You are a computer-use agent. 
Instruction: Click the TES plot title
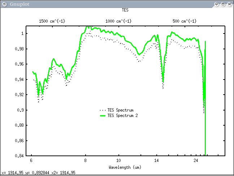tap(125, 10)
